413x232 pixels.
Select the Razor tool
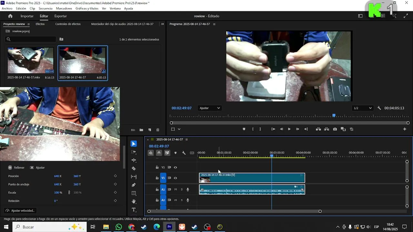coord(134,169)
